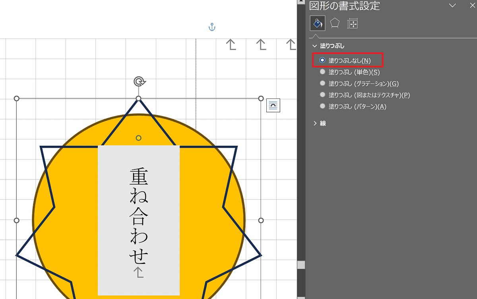Click the vertical scrollbar thumb at the bottom
This screenshot has height=299, width=477.
[x=301, y=265]
